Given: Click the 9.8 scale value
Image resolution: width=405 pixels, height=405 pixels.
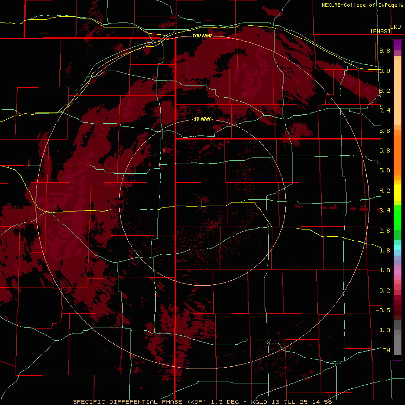Looking at the screenshot, I should pyautogui.click(x=385, y=50).
